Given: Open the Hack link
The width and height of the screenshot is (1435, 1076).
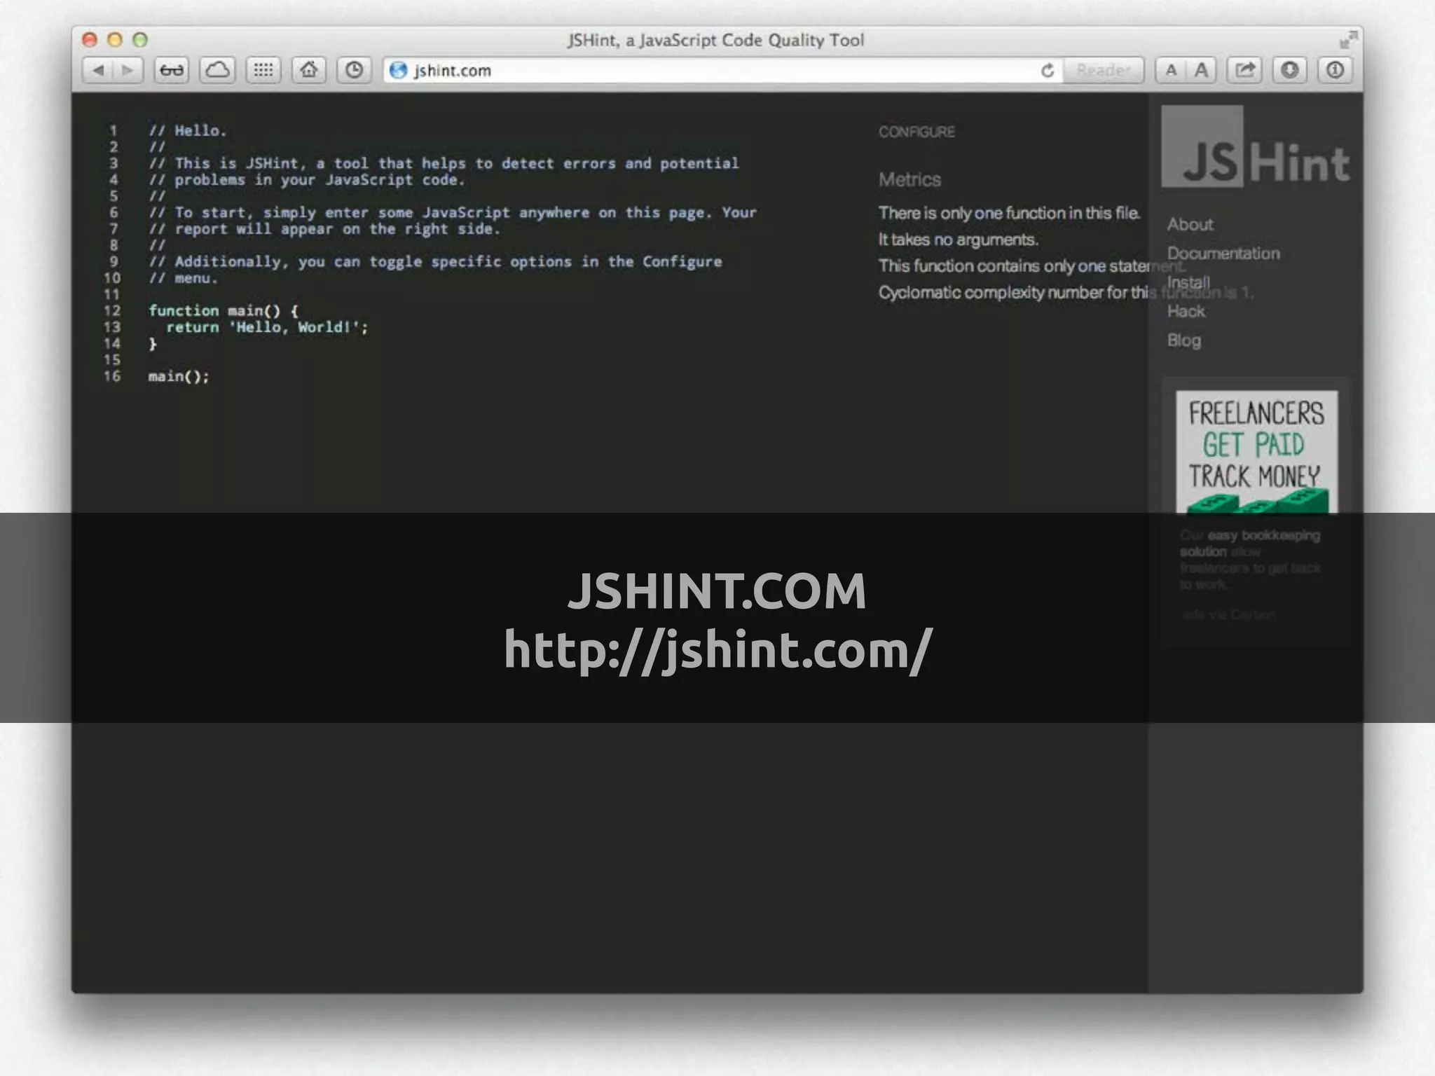Looking at the screenshot, I should [x=1186, y=311].
